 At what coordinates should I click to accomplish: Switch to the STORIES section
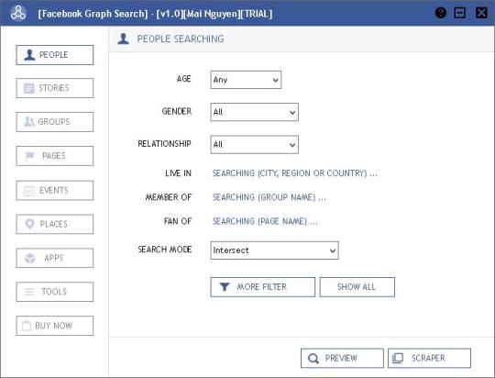coord(55,88)
